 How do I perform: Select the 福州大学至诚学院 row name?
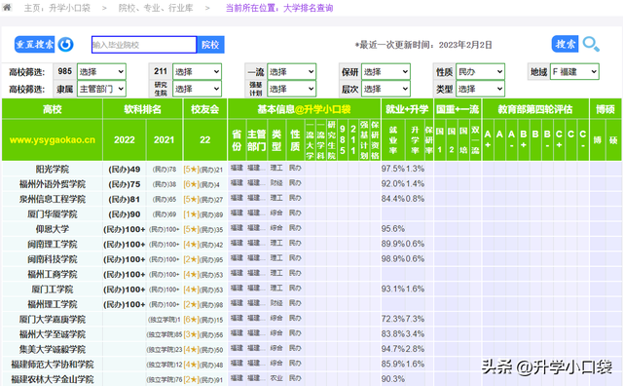pos(52,334)
